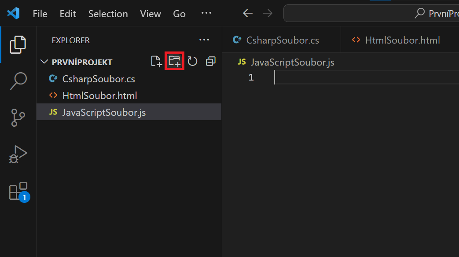Viewport: 459px width, 257px height.
Task: Select HtmlSoubor.html in the Explorer
Action: [x=99, y=95]
